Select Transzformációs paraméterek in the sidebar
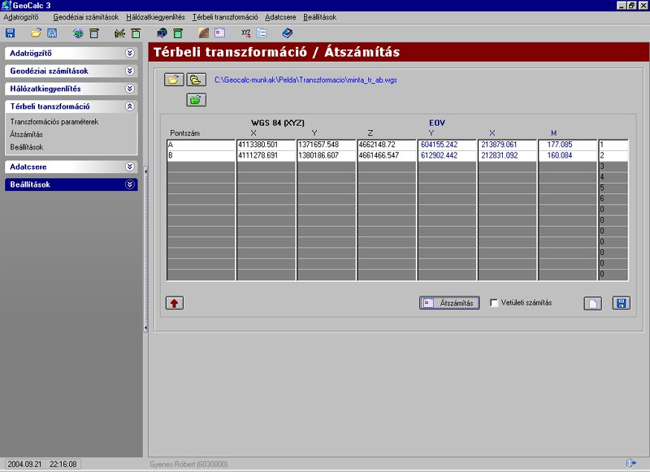The width and height of the screenshot is (650, 472). tap(54, 122)
